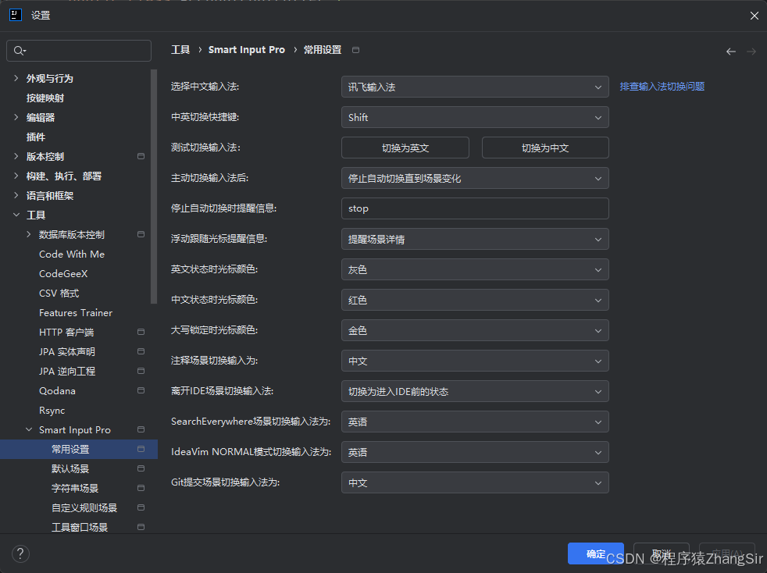
Task: Go back using the left arrow icon
Action: [731, 52]
